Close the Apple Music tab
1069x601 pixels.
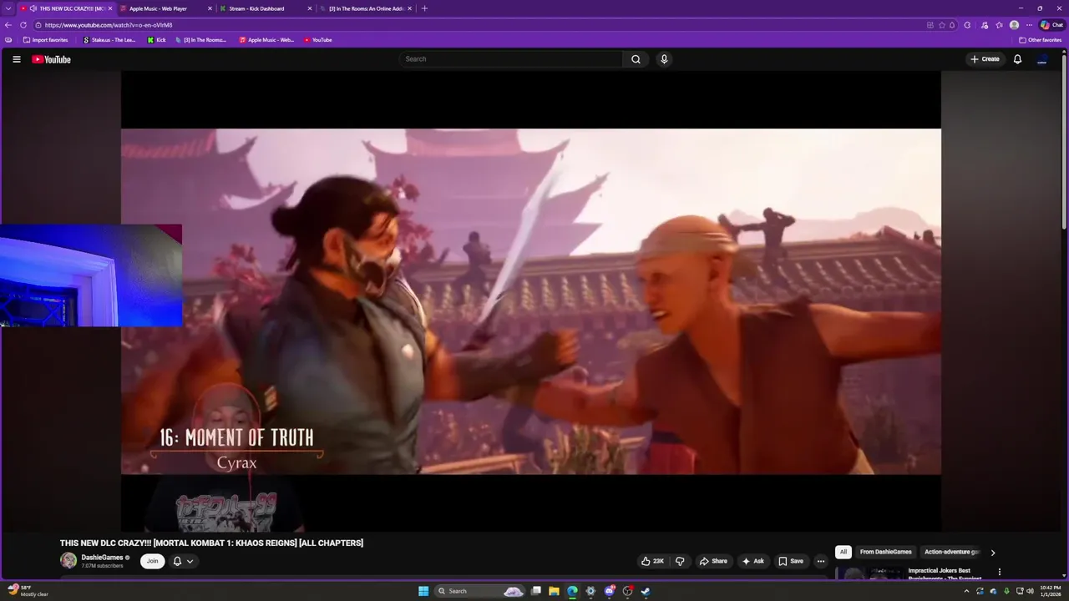click(x=210, y=8)
